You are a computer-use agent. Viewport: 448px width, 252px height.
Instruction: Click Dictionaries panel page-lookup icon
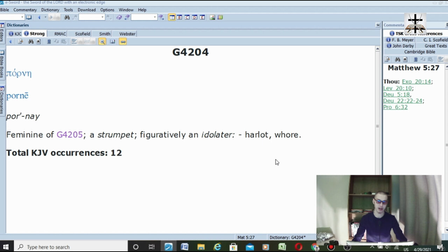coord(20,42)
